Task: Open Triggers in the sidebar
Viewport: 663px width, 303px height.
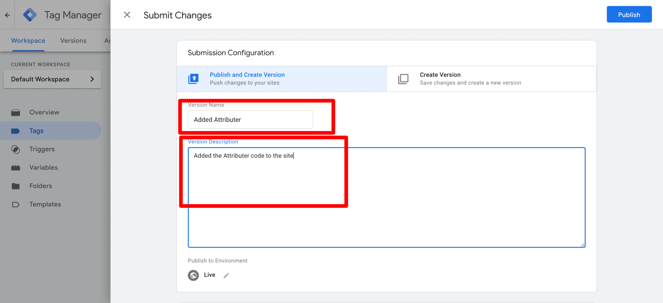Action: point(42,149)
